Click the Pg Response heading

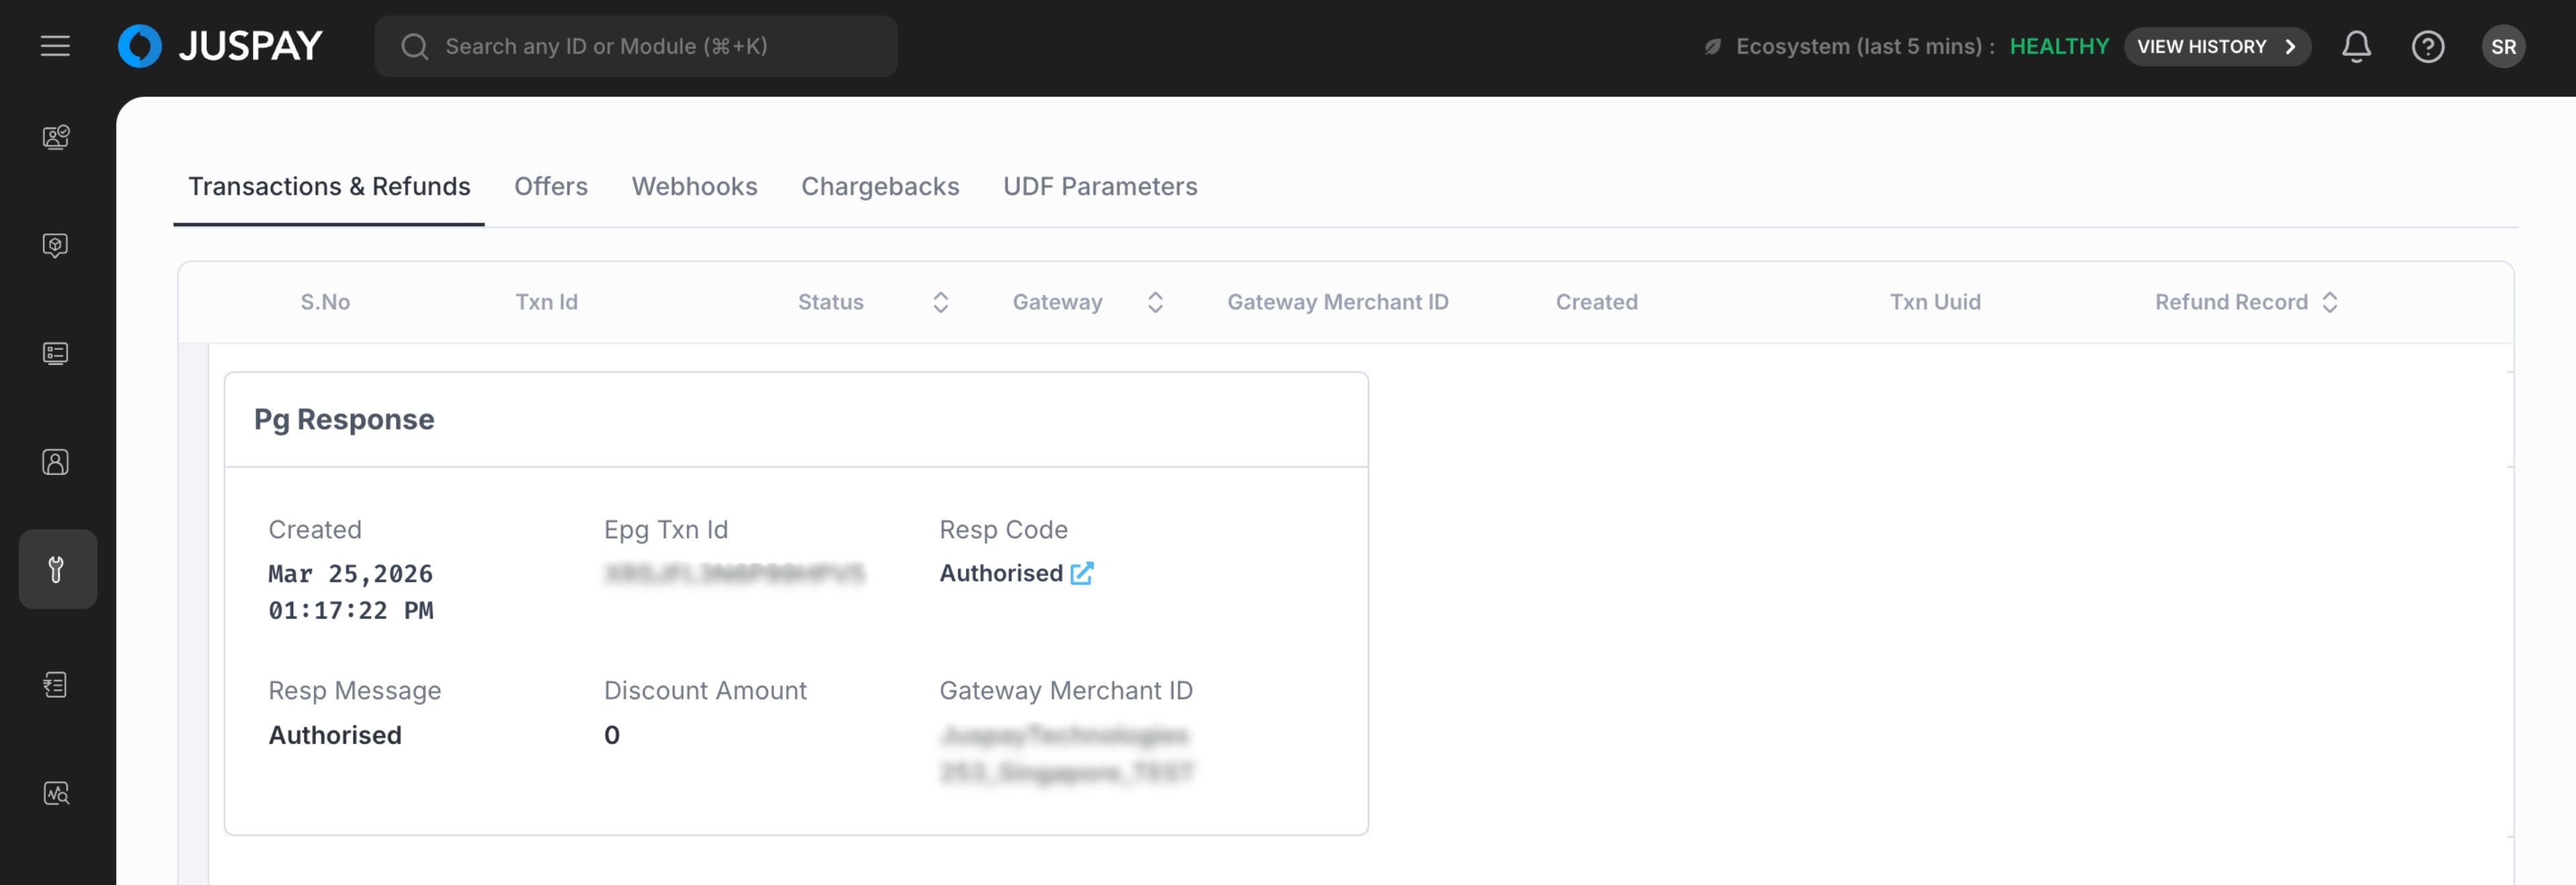tap(344, 420)
